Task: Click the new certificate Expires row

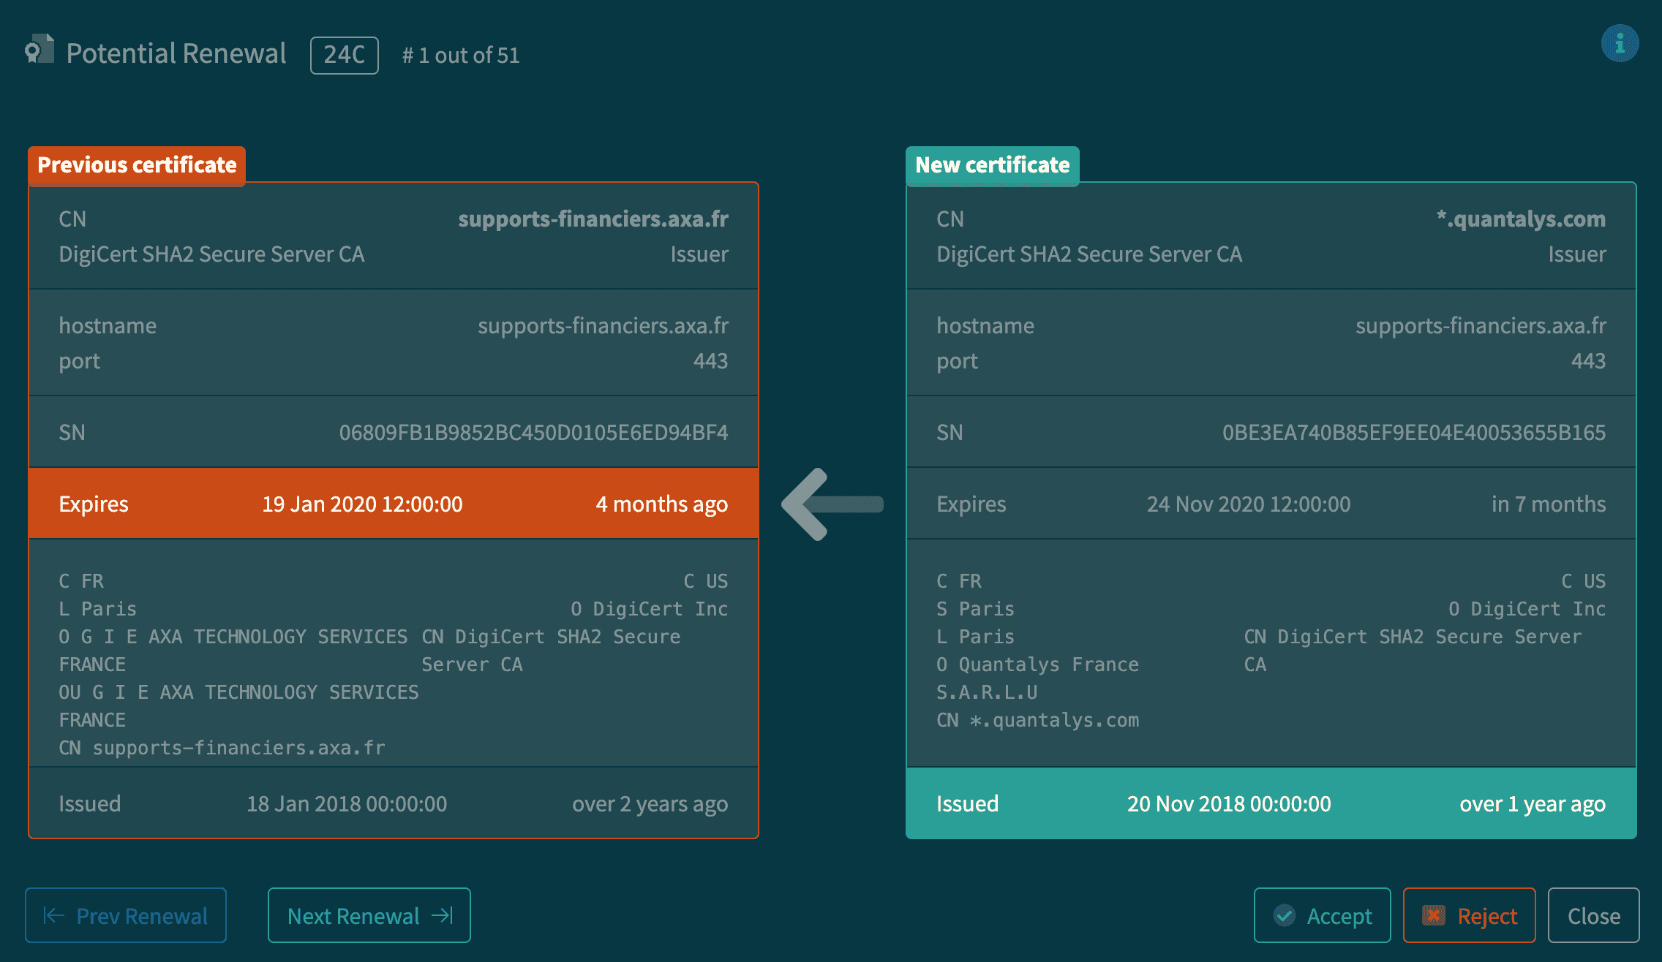Action: tap(1271, 504)
